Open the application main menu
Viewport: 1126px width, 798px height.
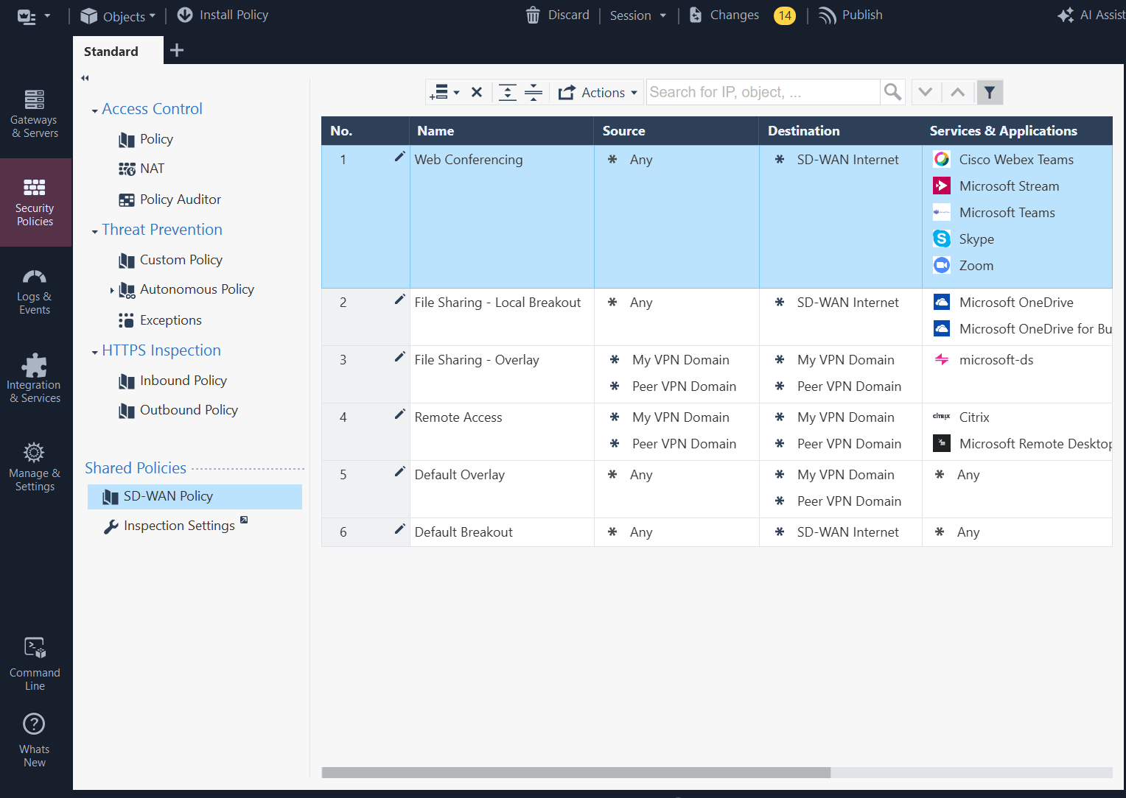(33, 16)
